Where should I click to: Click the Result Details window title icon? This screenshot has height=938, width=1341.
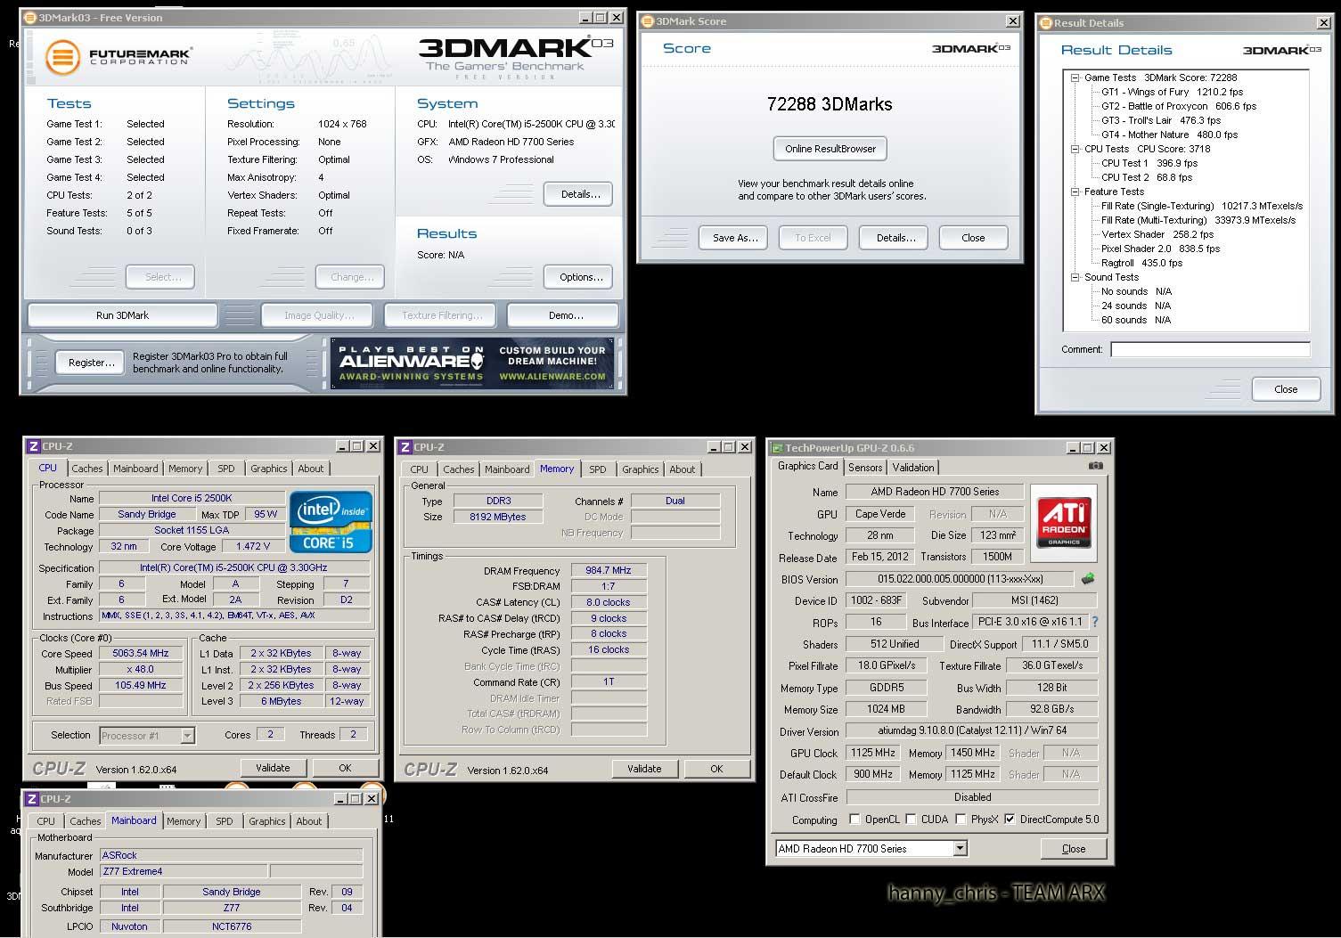1046,23
